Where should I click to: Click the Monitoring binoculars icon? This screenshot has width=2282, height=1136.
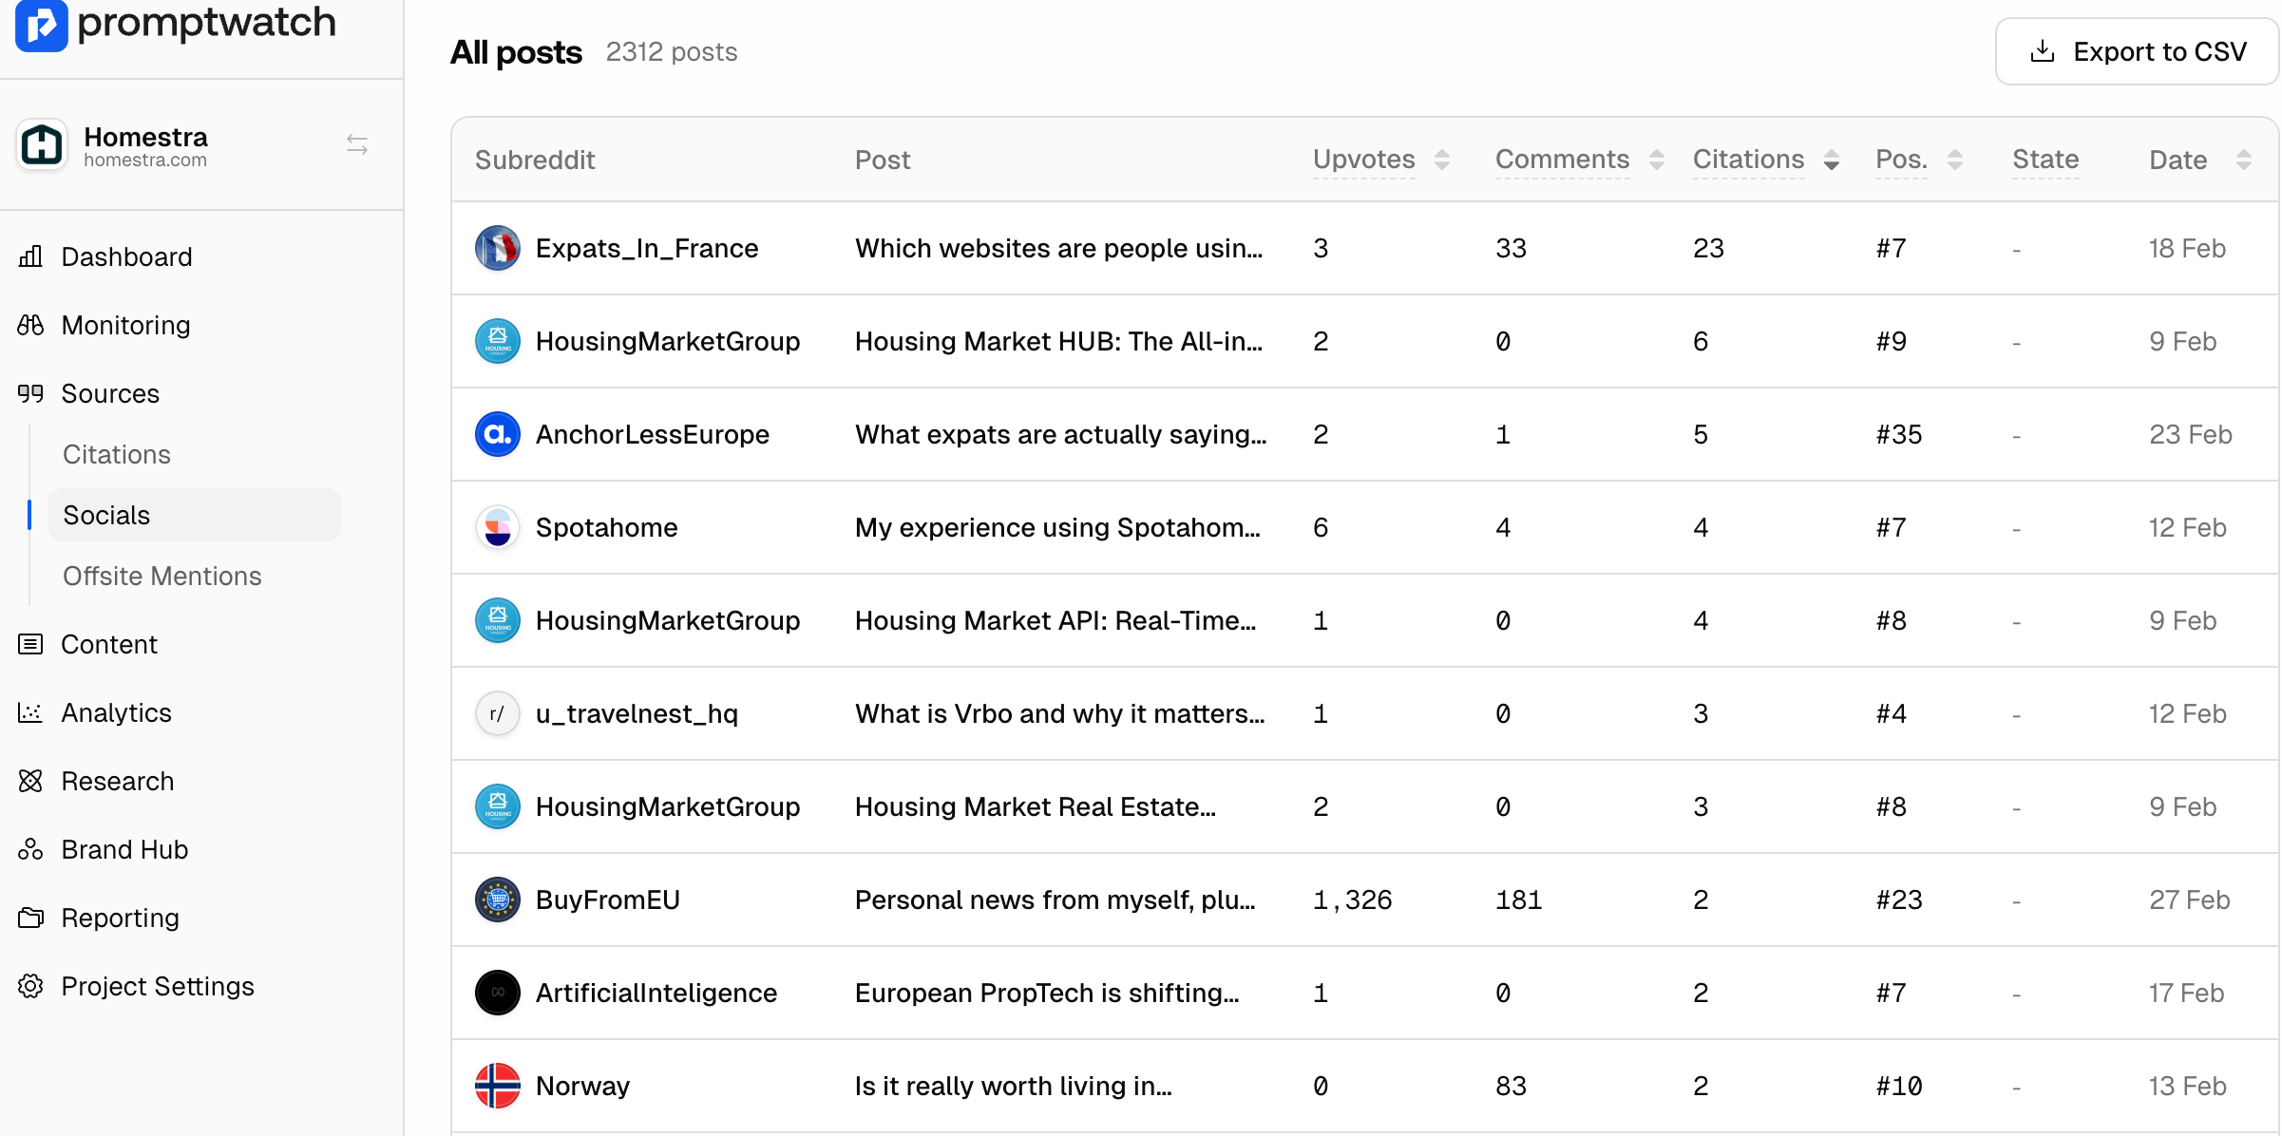pos(30,325)
